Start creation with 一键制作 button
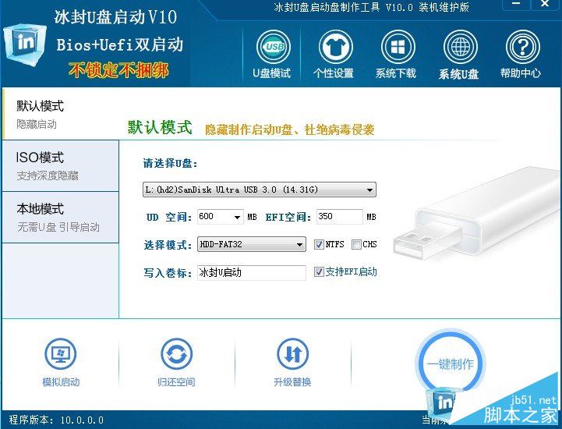 pyautogui.click(x=451, y=364)
